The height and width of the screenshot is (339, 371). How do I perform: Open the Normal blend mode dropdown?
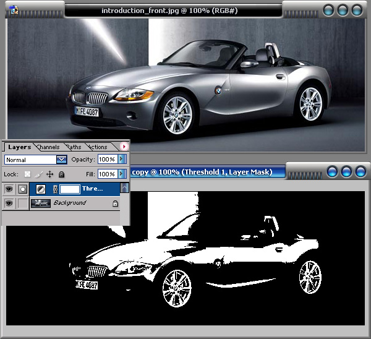point(61,160)
